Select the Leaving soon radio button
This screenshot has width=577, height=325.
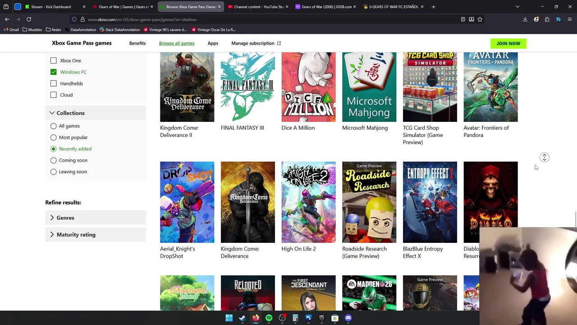pos(54,172)
